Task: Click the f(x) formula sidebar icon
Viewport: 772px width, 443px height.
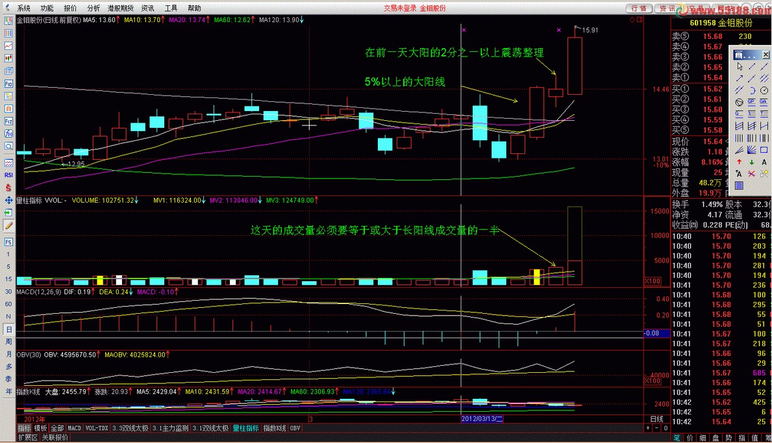Action: [x=8, y=134]
